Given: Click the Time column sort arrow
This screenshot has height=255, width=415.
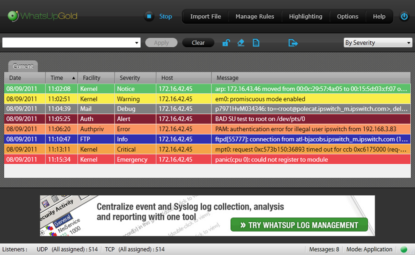Looking at the screenshot, I should click(73, 78).
